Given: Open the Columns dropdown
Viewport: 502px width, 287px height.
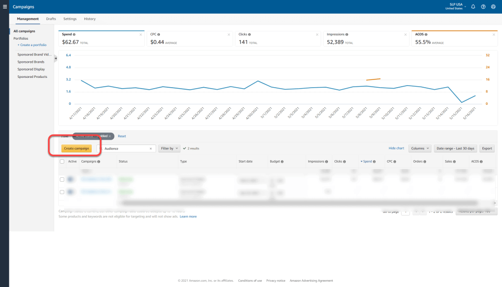Looking at the screenshot, I should tap(420, 148).
